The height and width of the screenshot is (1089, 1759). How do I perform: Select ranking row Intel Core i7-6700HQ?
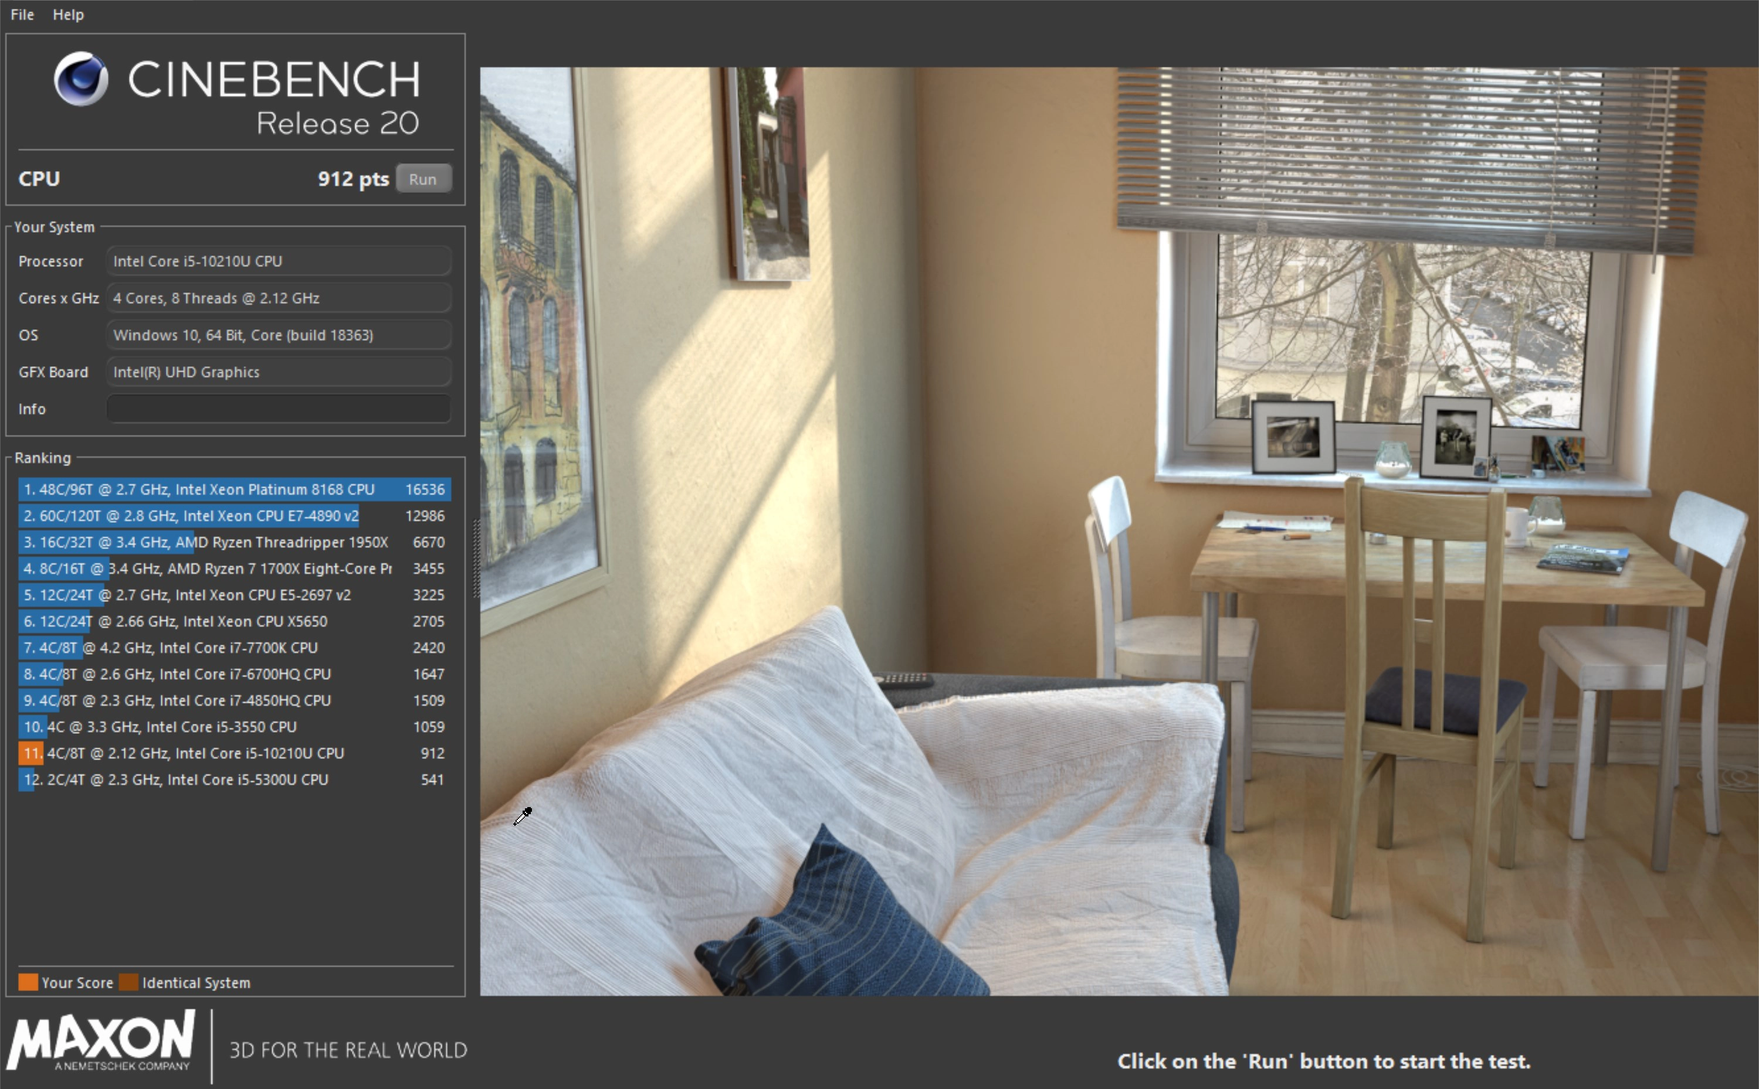[x=234, y=673]
